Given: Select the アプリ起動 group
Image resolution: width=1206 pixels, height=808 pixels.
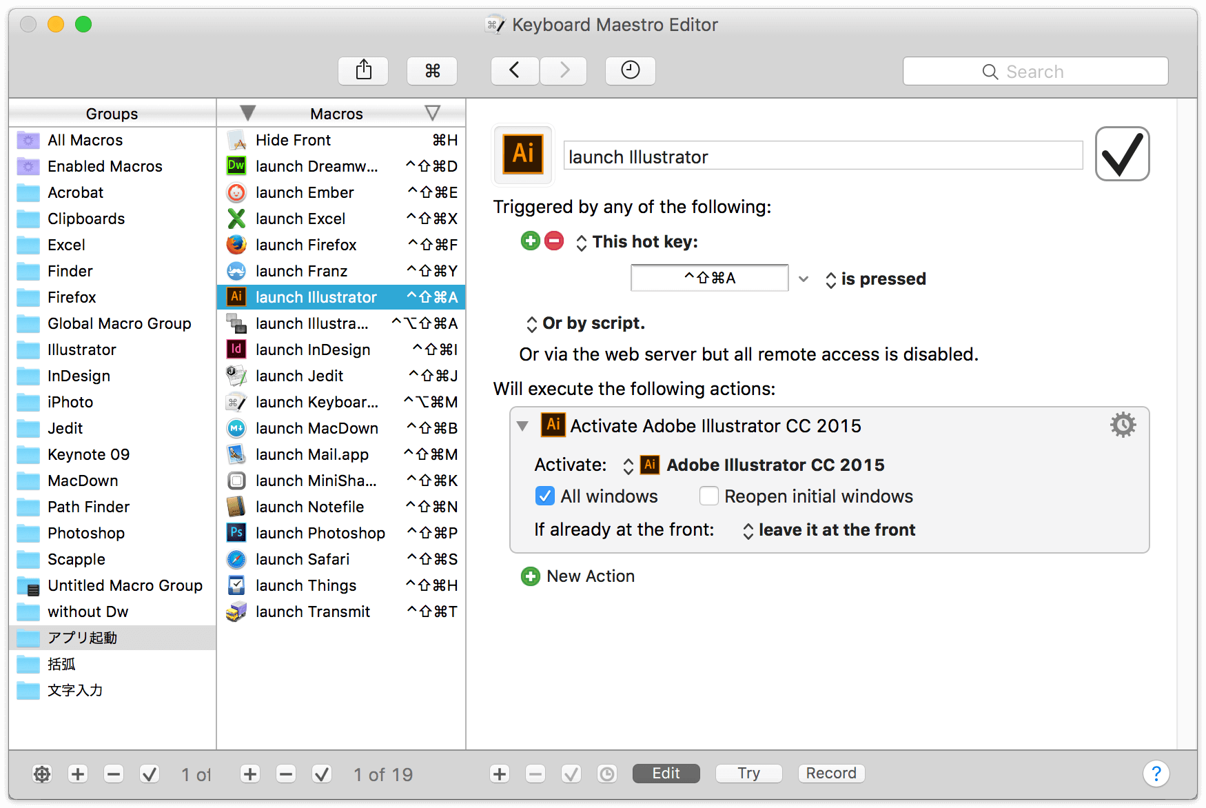Looking at the screenshot, I should point(112,638).
